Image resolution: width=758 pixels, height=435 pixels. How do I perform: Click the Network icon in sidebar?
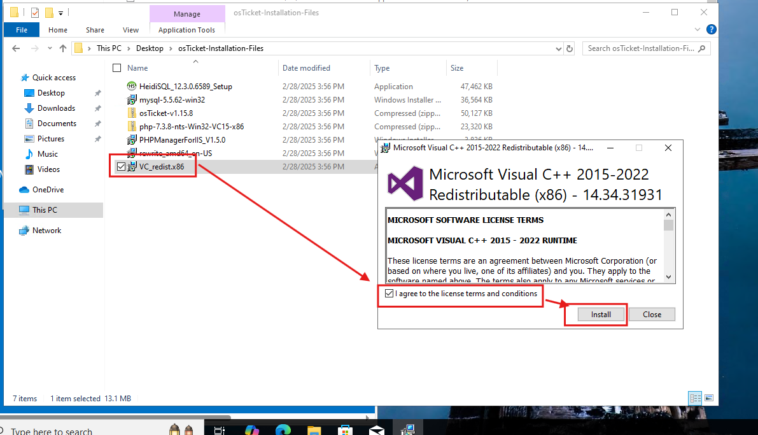[x=24, y=231]
